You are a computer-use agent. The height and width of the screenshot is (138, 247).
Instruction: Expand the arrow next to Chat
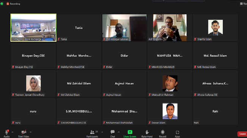119,132
